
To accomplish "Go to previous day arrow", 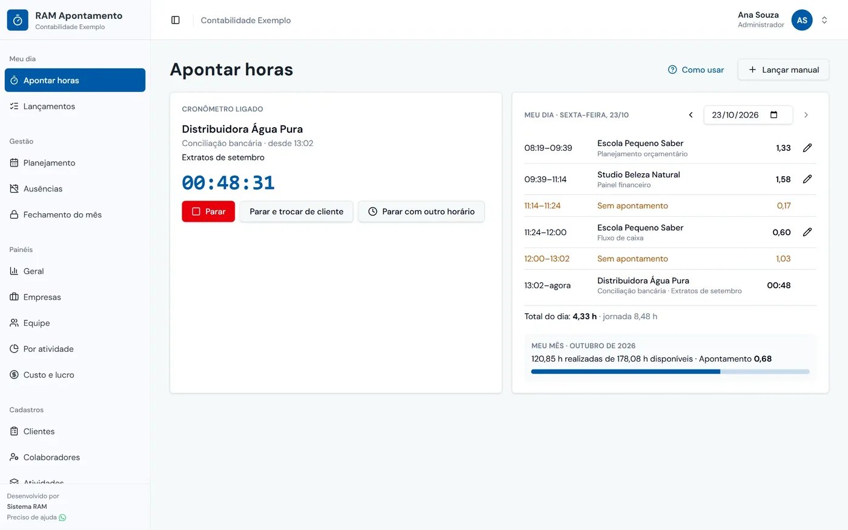I will point(691,114).
